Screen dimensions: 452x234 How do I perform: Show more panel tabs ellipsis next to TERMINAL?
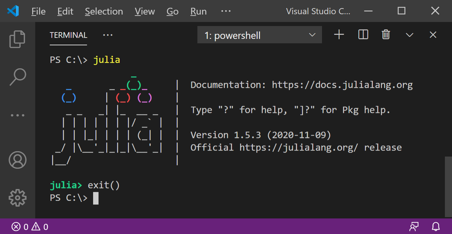click(108, 35)
